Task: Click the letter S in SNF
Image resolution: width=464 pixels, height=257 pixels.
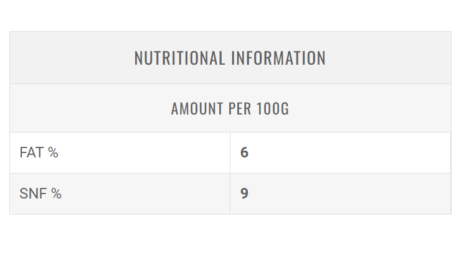Action: click(24, 194)
